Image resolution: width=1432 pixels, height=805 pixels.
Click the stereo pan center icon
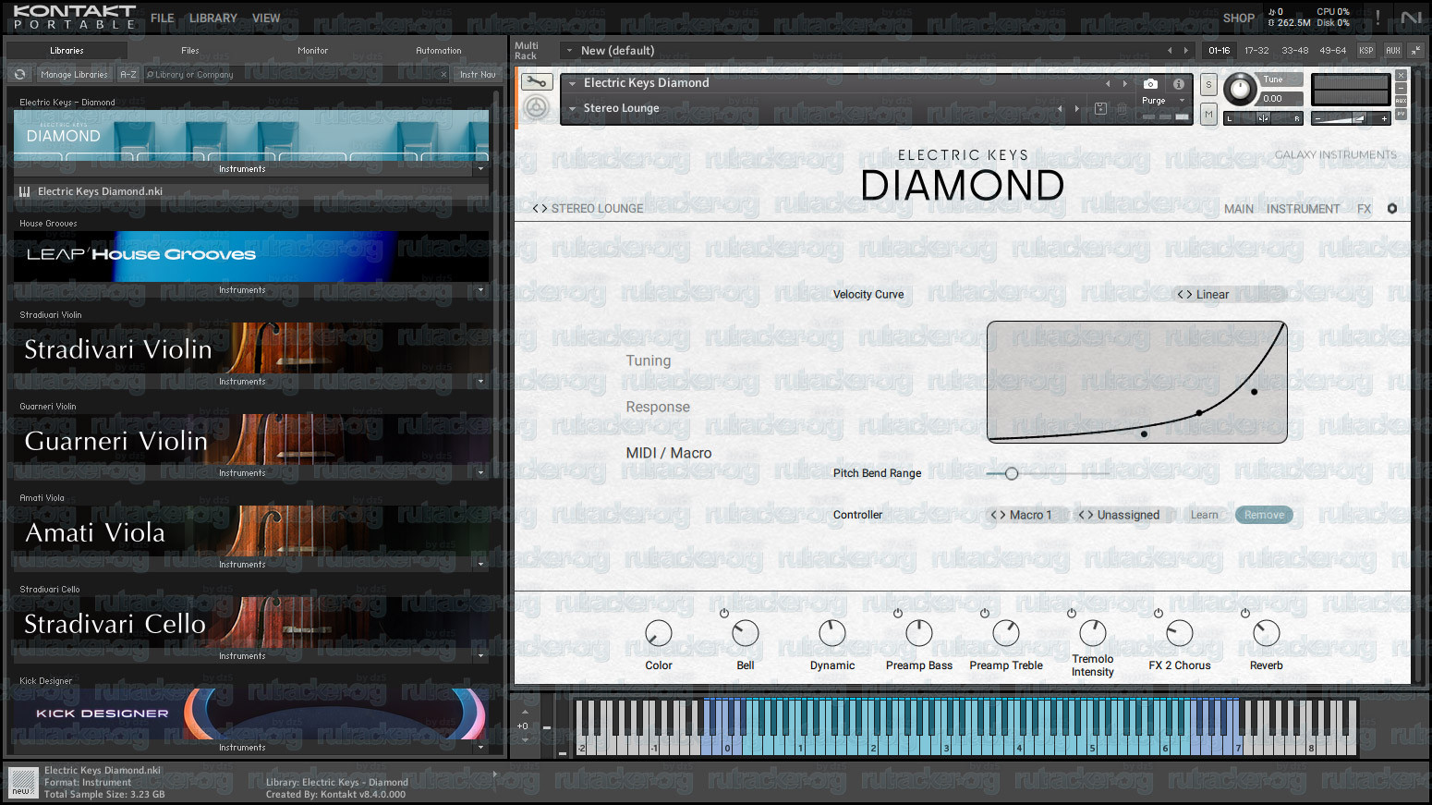1263,118
